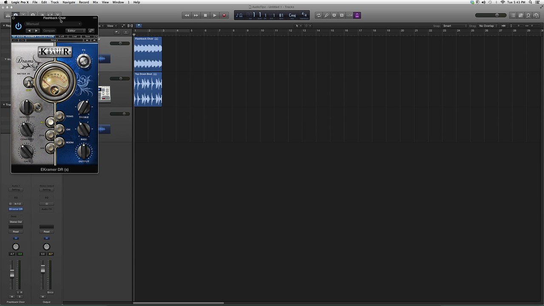544x306 pixels.
Task: Open Read automation mode on Flashback Choir strip
Action: (x=16, y=232)
